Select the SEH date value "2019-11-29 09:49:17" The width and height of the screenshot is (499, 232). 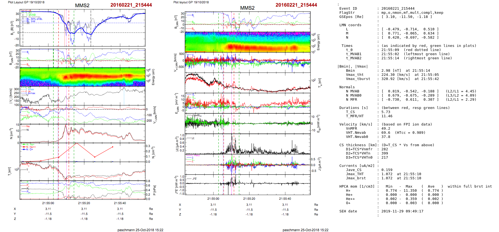click(402, 211)
